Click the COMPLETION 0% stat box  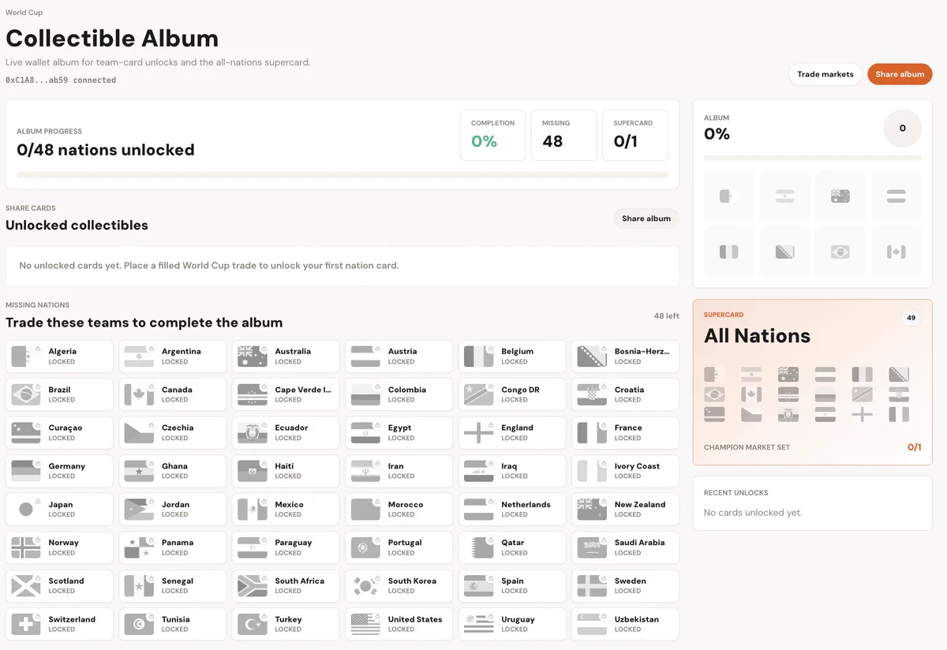click(492, 135)
